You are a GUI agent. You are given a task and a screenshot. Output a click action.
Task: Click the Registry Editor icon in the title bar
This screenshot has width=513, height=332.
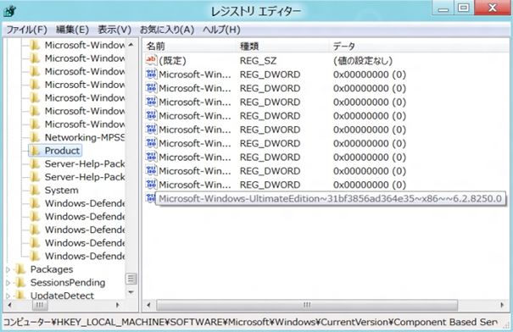point(10,11)
